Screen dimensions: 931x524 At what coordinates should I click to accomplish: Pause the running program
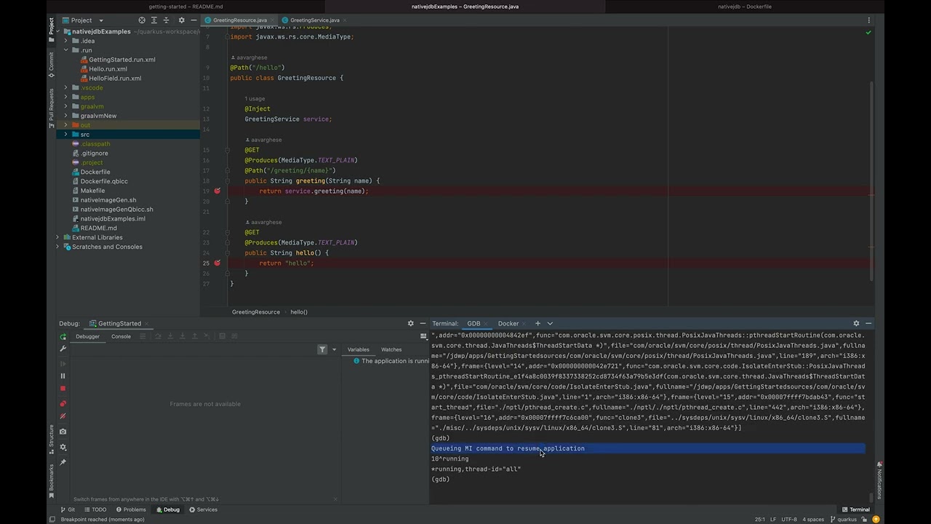point(63,376)
